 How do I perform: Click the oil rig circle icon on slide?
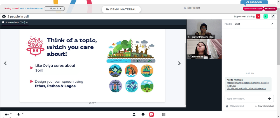[147, 71]
